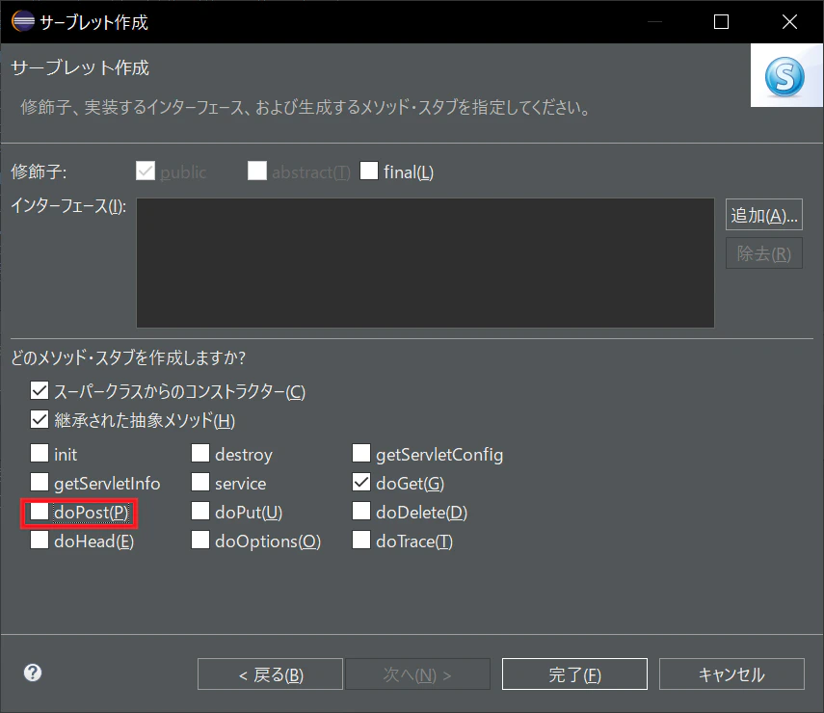Uncheck スーパークラスからのコンストラクター(C) checkbox
This screenshot has width=824, height=713.
(40, 391)
